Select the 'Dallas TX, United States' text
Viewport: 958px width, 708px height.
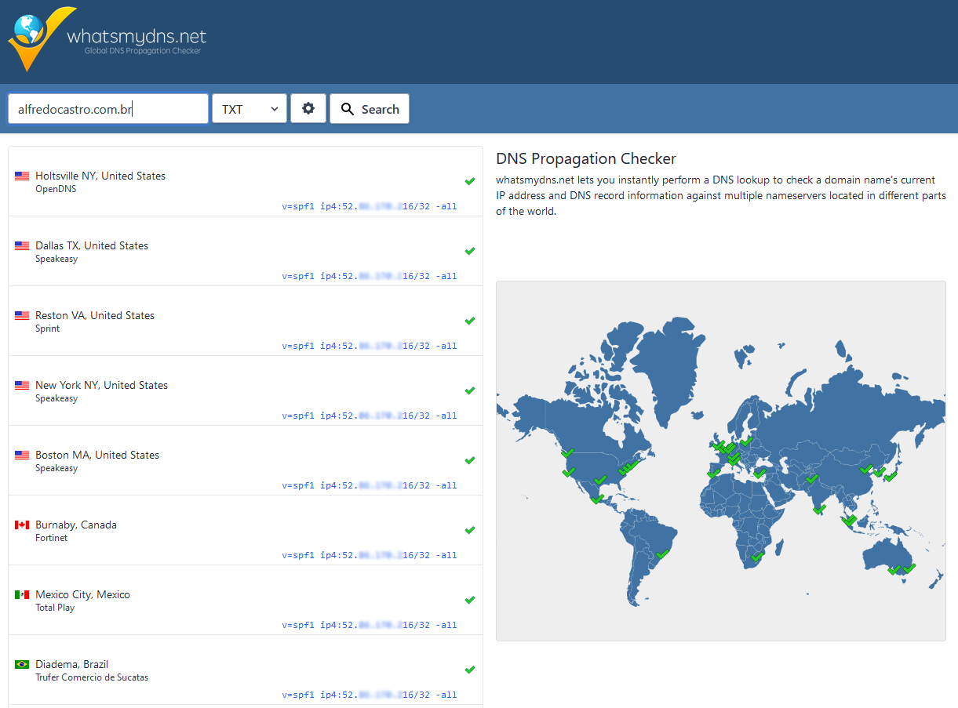click(92, 246)
